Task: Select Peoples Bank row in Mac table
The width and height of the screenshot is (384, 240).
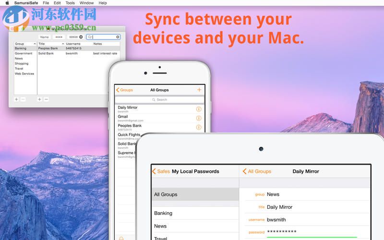Action: tap(79, 48)
